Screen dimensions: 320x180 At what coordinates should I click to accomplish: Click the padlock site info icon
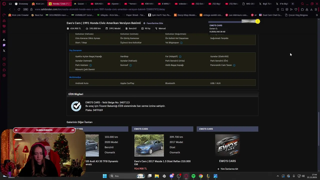[x=31, y=9]
